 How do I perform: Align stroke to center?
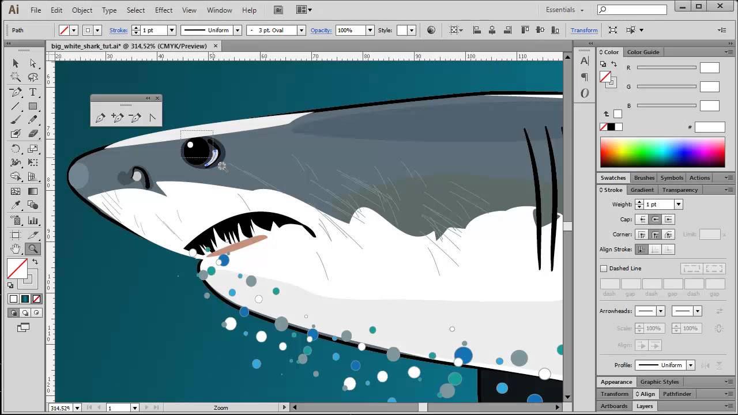click(x=641, y=249)
